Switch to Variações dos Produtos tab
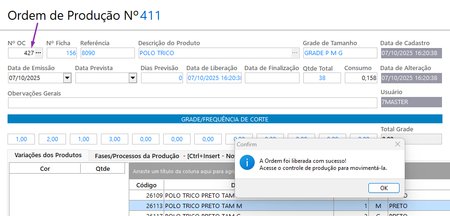Screen dimensions: 450x216 tap(45, 155)
